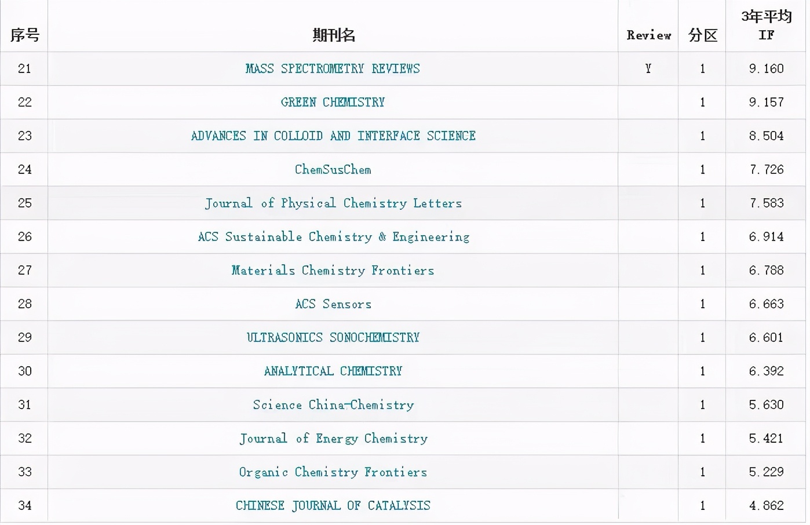The image size is (810, 525).
Task: Select impact factor 5.421 cell
Action: coord(766,438)
